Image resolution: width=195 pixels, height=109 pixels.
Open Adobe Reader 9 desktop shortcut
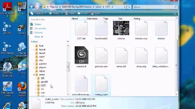coord(7,10)
